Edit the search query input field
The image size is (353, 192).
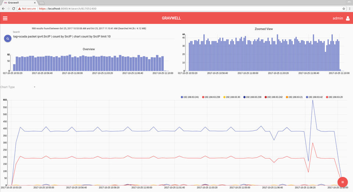94,36
